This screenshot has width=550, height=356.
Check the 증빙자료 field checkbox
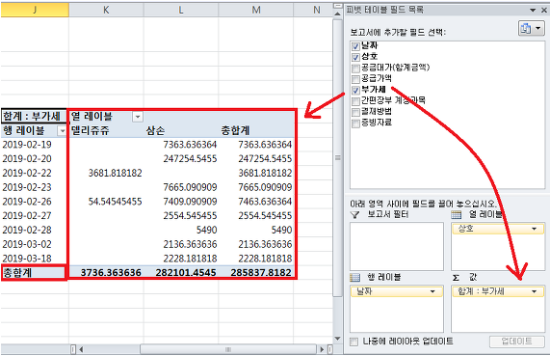(355, 123)
